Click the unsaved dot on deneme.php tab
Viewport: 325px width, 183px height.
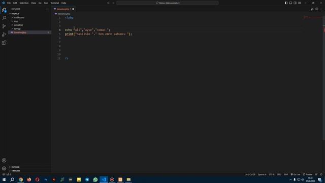73,9
